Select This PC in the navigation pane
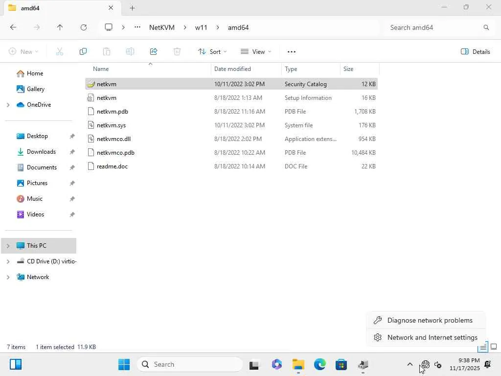The height and width of the screenshot is (376, 501). [x=39, y=246]
